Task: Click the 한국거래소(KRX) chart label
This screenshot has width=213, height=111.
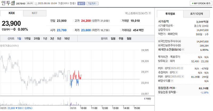Action: click(x=9, y=46)
